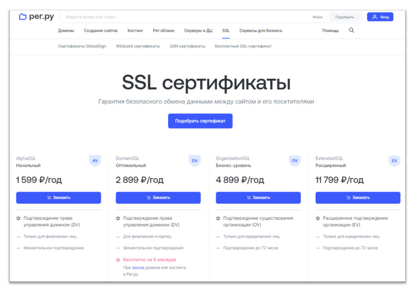Click the EV badge on ExtendedSSL

coord(395,161)
